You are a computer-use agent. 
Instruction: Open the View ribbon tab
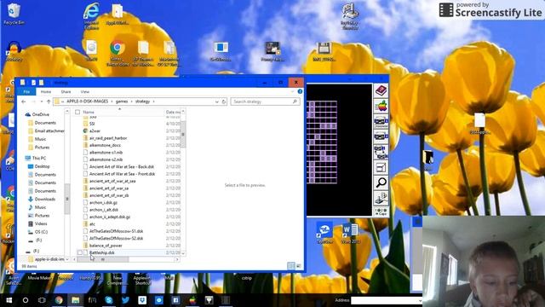[x=85, y=92]
